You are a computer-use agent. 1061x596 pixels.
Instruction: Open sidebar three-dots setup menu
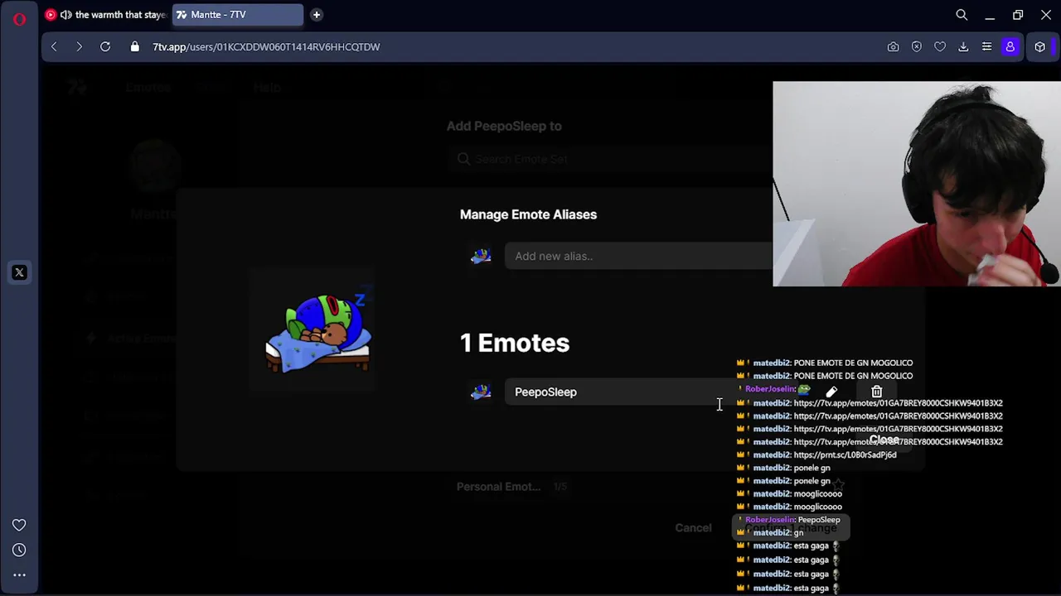[x=19, y=574]
